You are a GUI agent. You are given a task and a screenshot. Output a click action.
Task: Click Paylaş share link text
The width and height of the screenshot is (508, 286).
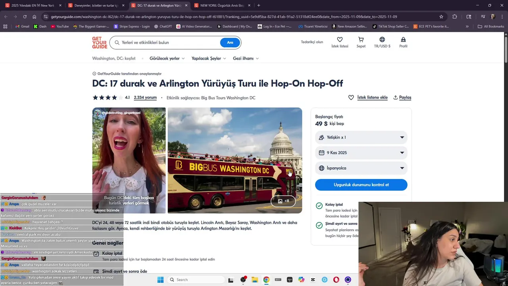(x=405, y=97)
